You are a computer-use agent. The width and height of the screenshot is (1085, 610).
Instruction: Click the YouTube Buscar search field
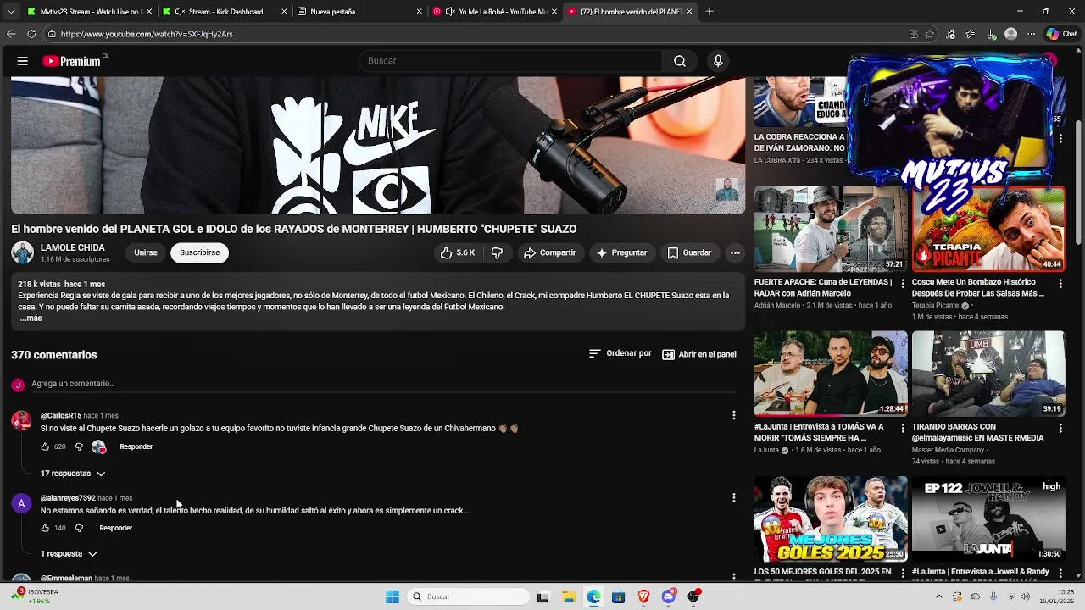(510, 61)
